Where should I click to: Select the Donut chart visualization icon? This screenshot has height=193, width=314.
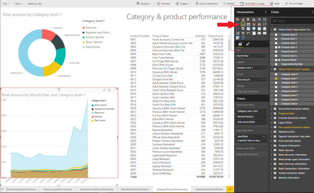(243, 37)
